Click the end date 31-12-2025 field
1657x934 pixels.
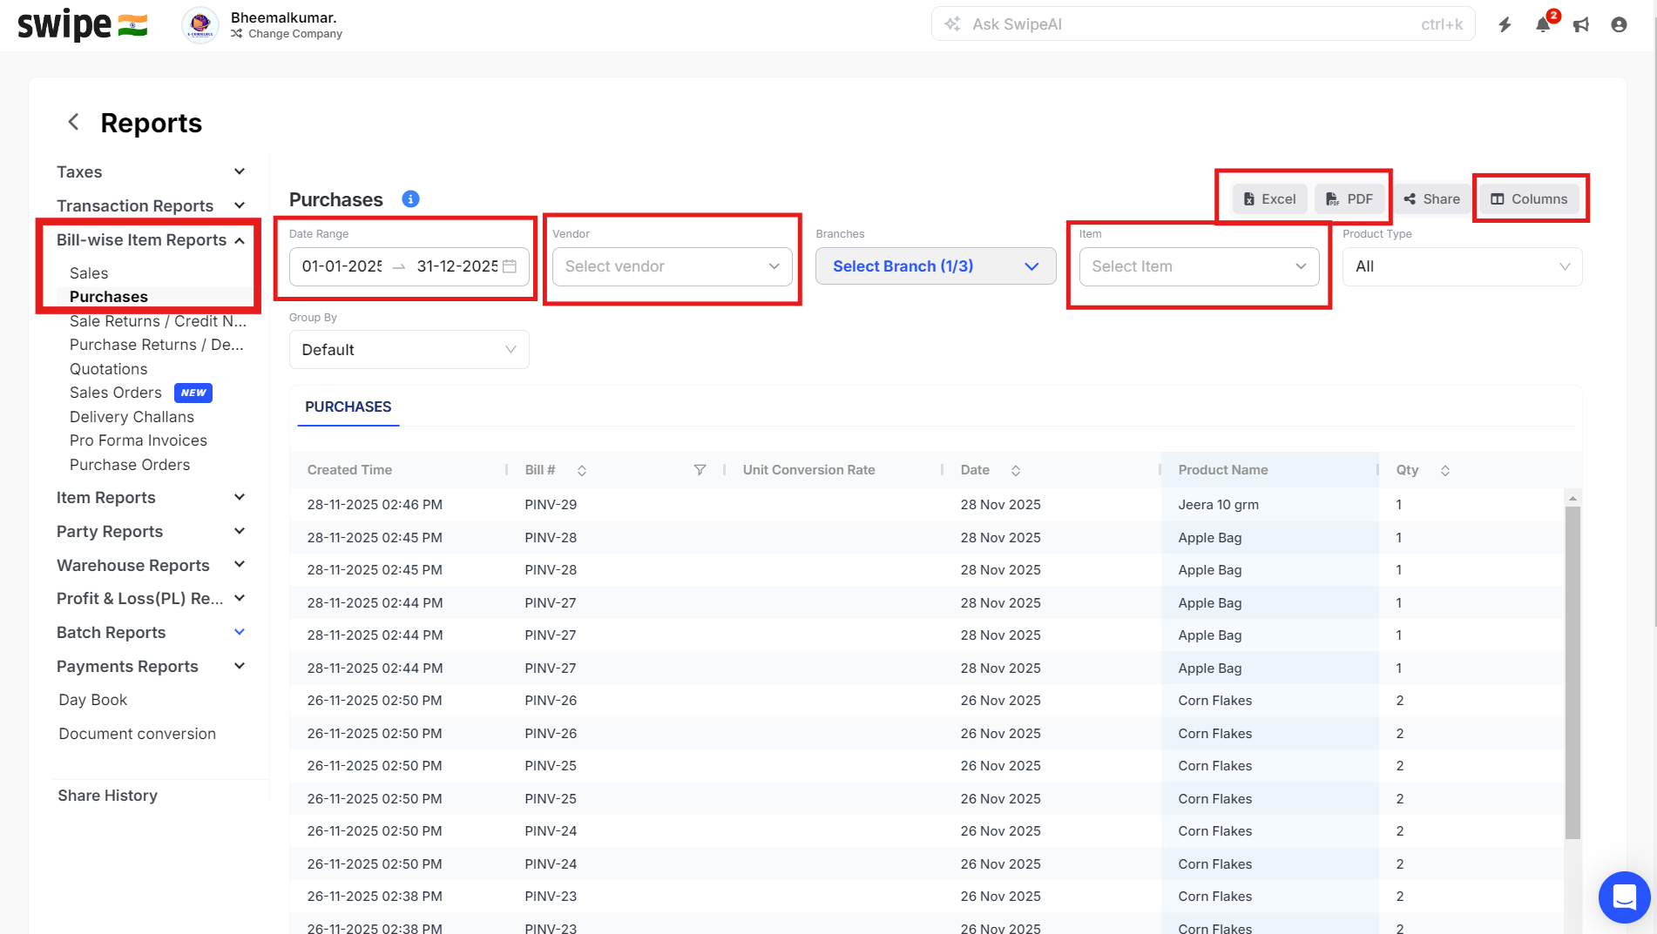(x=457, y=266)
